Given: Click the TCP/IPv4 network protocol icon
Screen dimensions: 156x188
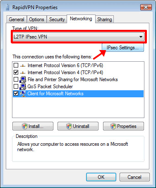Looking at the screenshot, I should pyautogui.click(x=23, y=72).
